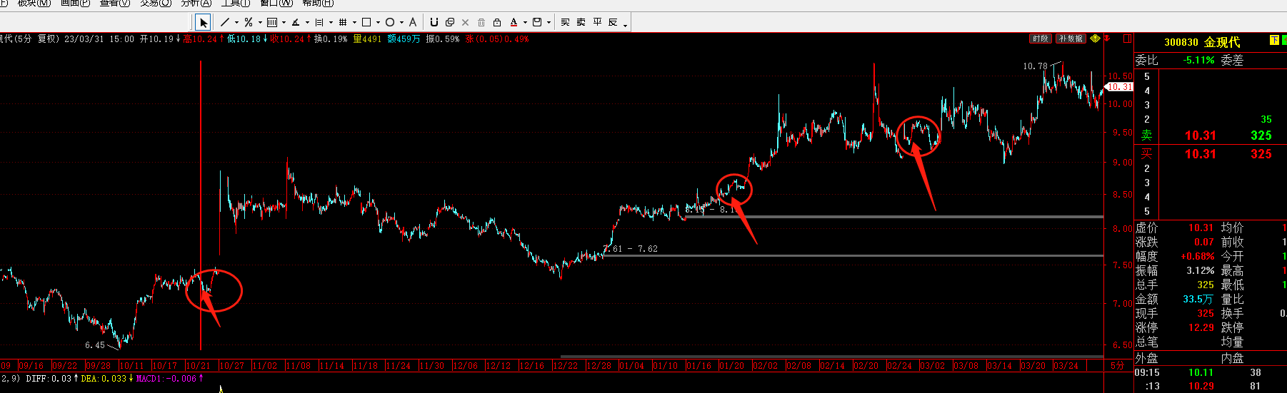Choose the trend line drawing tool
Image resolution: width=1287 pixels, height=393 pixels.
coord(225,22)
